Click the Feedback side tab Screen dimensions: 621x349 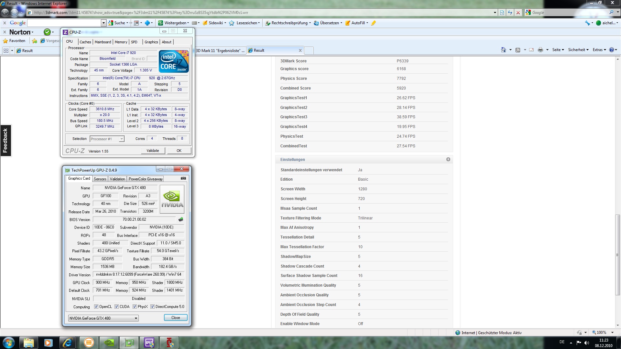coord(5,141)
